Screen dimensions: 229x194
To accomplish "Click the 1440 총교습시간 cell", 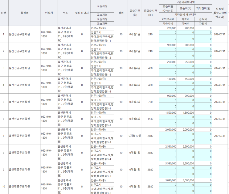I will (x=150, y=119).
